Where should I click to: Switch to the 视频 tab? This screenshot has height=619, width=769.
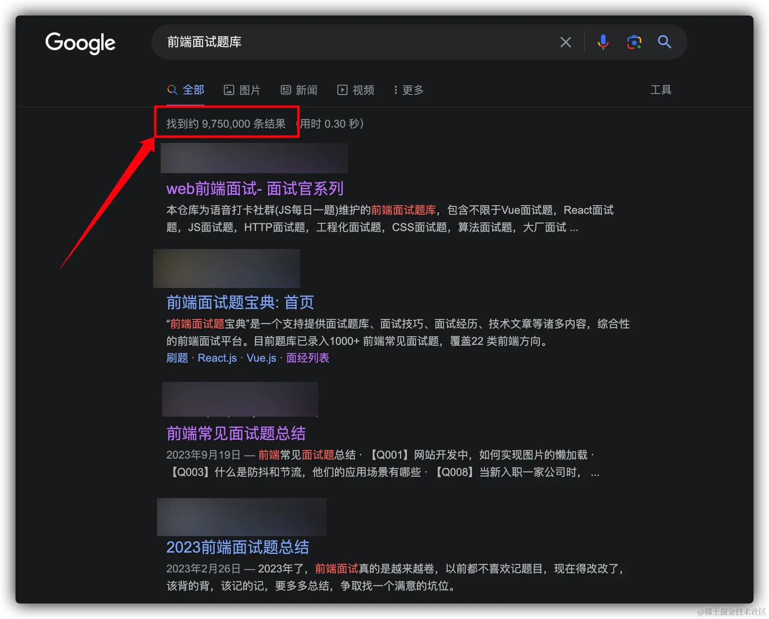(356, 90)
